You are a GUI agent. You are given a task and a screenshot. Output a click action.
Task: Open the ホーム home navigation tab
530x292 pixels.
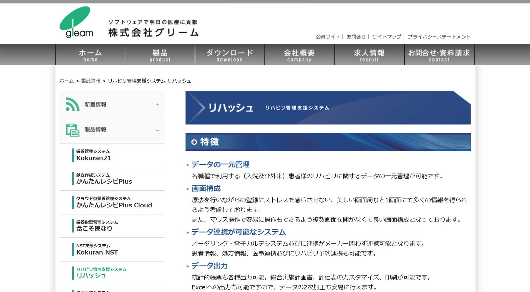click(90, 55)
